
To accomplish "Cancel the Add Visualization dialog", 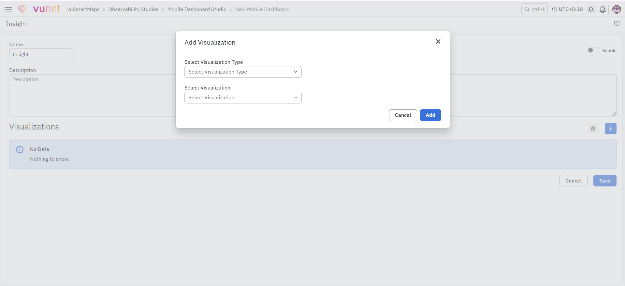I will click(x=403, y=115).
